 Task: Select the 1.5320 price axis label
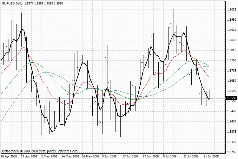pos(232,142)
